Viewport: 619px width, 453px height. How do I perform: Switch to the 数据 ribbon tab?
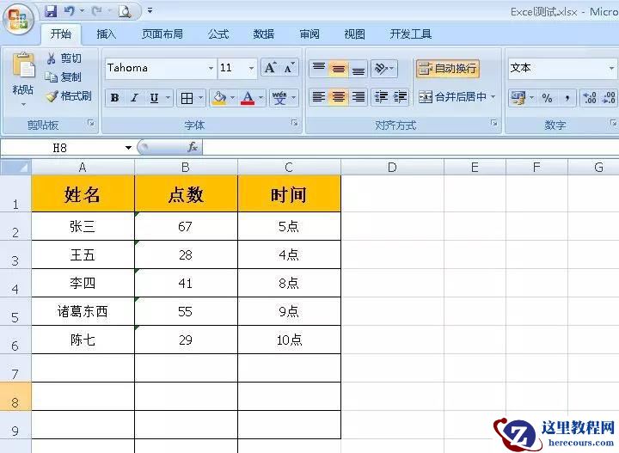point(264,34)
